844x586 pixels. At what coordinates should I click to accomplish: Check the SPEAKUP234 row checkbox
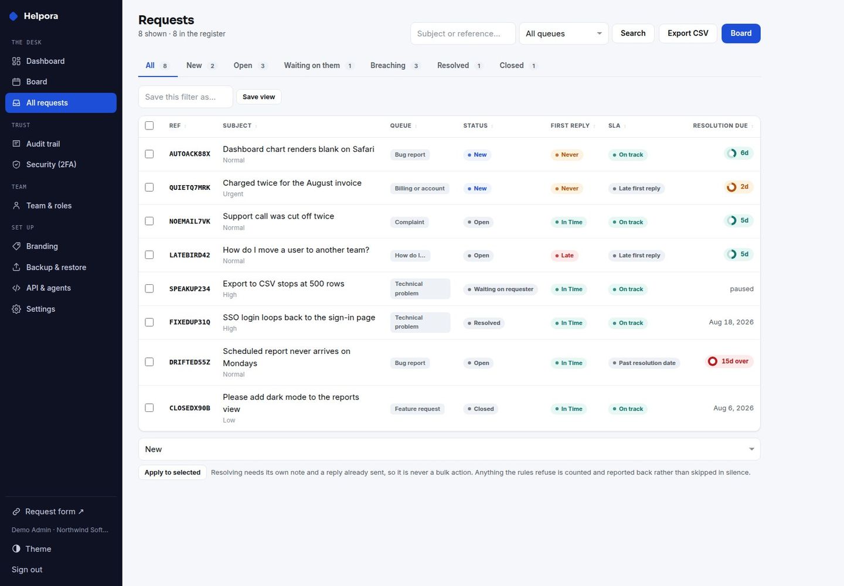pyautogui.click(x=149, y=289)
